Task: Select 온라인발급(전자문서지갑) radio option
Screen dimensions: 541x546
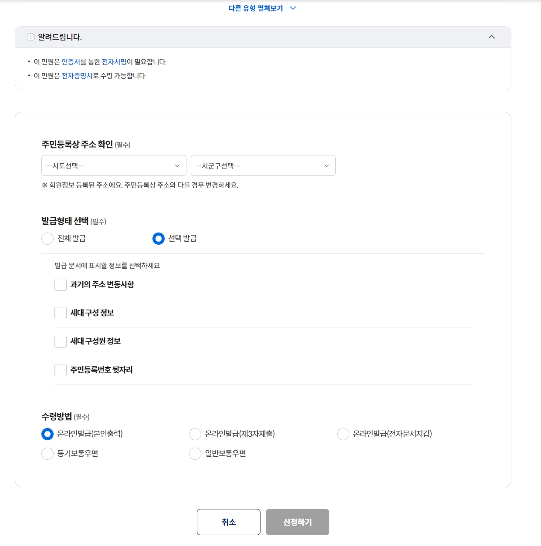Action: (x=343, y=434)
